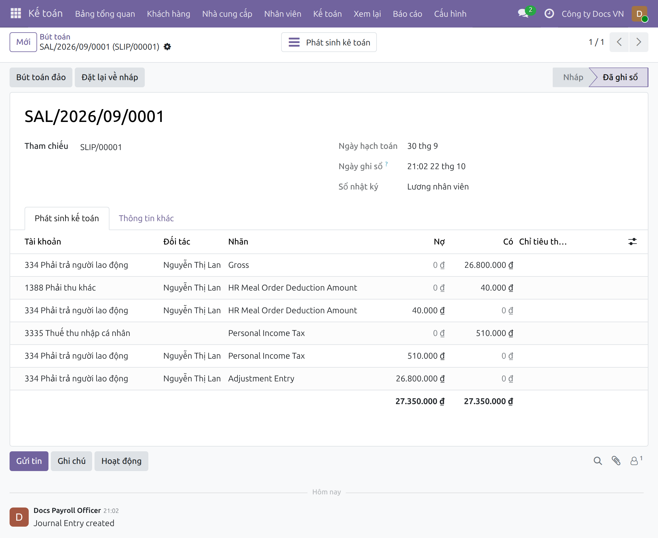Click the Bút toán breadcrumb link
Image resolution: width=658 pixels, height=538 pixels.
(x=55, y=36)
